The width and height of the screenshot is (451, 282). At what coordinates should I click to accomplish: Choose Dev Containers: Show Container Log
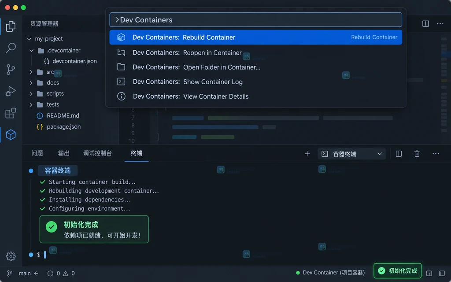coord(256,82)
